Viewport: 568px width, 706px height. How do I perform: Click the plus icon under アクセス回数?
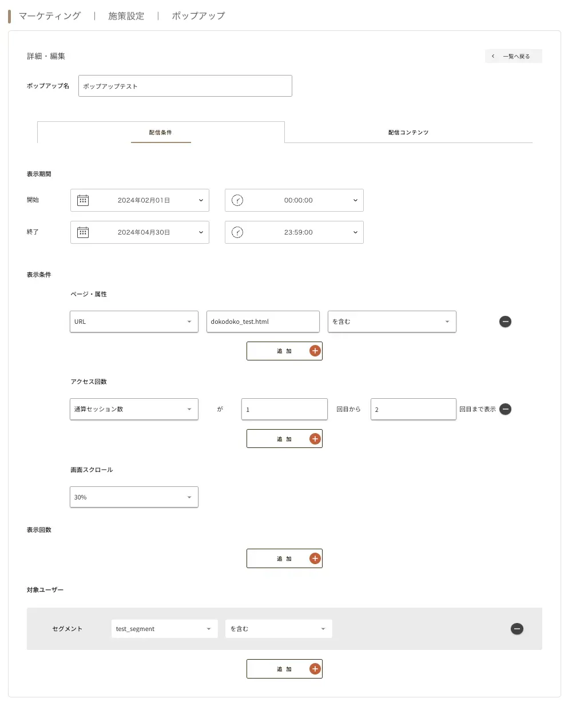tap(315, 438)
